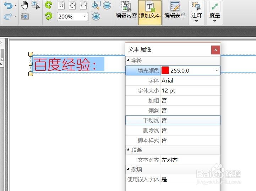
Task: Collapse the 字符 section
Action: [128, 60]
